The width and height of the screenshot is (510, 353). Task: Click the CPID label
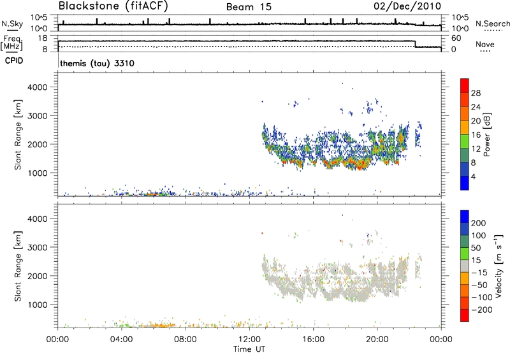14,61
